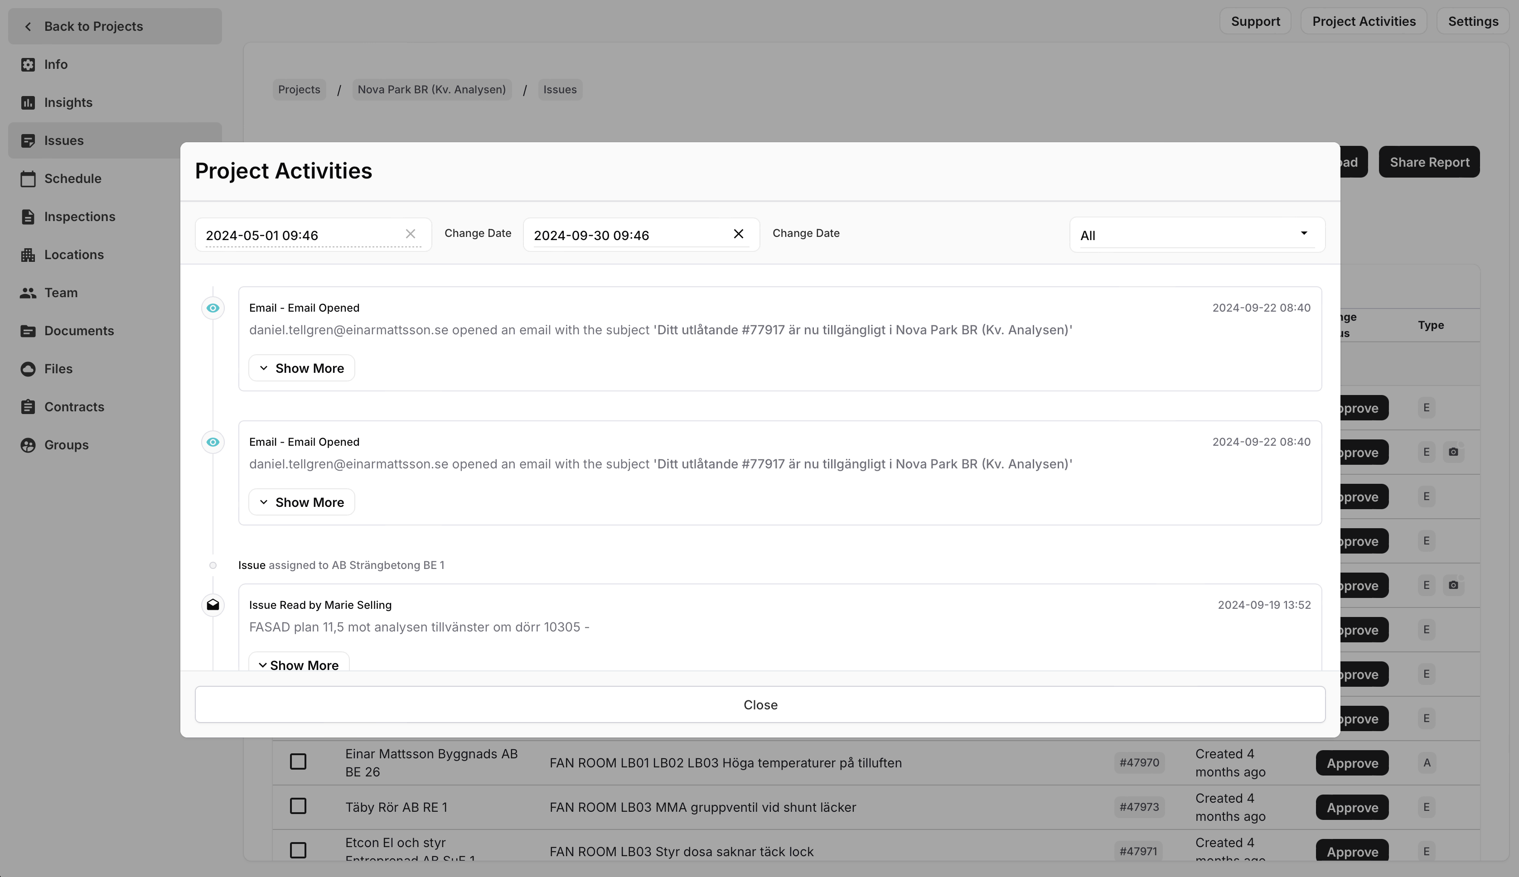Close the Project Activities dialog
Viewport: 1519px width, 877px height.
point(760,705)
